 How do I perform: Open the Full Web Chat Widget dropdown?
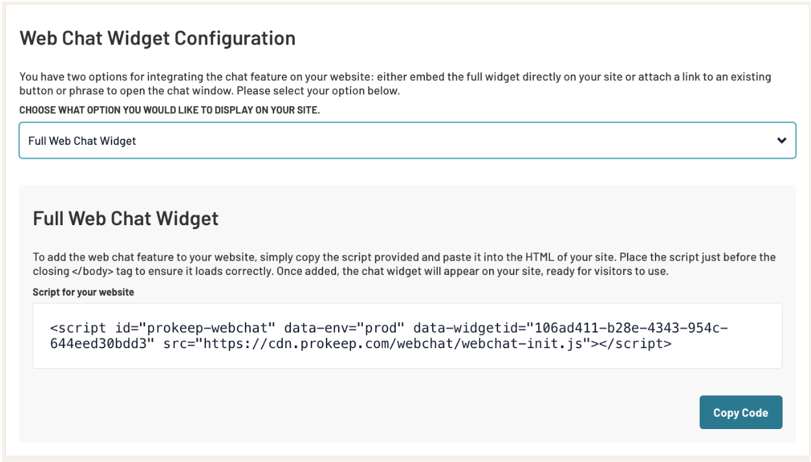tap(407, 140)
